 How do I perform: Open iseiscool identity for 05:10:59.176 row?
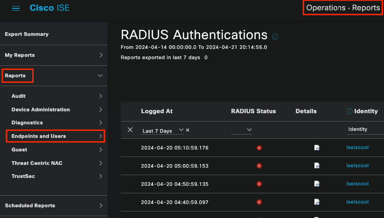357,147
